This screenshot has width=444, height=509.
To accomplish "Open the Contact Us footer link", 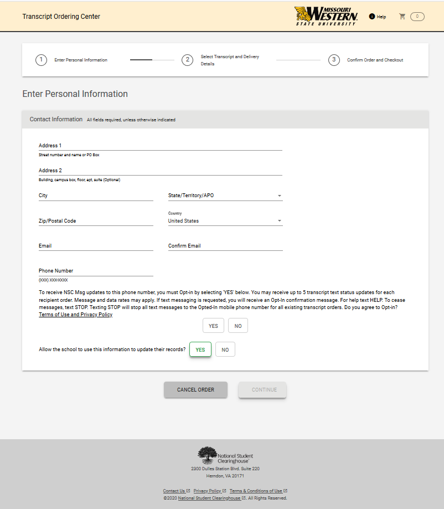I will (x=176, y=491).
